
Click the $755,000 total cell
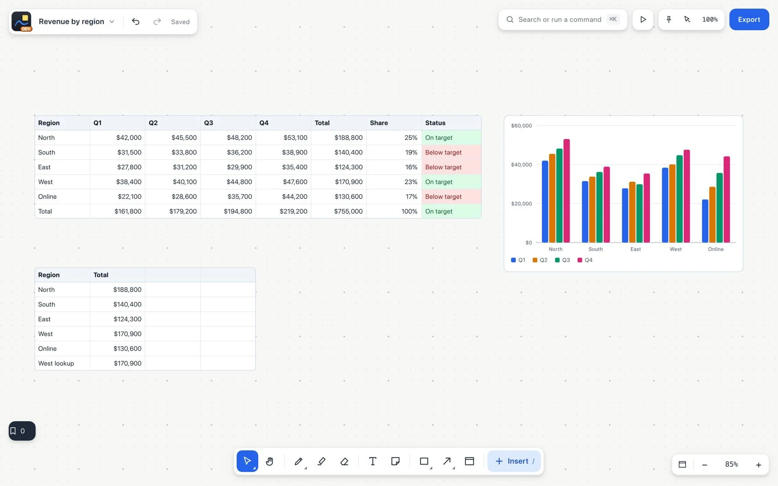pos(339,211)
